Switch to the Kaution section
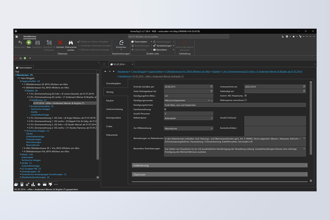Image resolution: width=330 pixels, height=220 pixels. pos(110,100)
